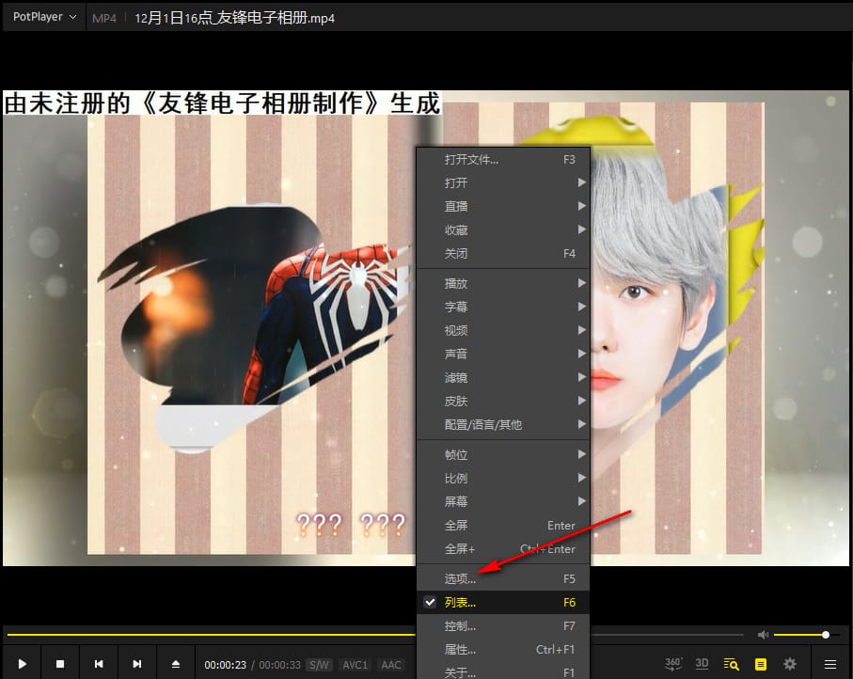This screenshot has height=679, width=853.
Task: Toggle 360° video mode
Action: (x=673, y=664)
